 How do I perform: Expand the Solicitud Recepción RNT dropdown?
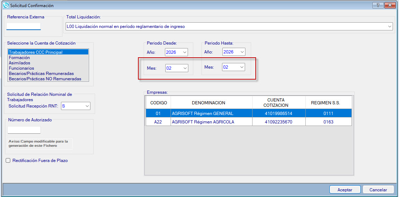87,106
